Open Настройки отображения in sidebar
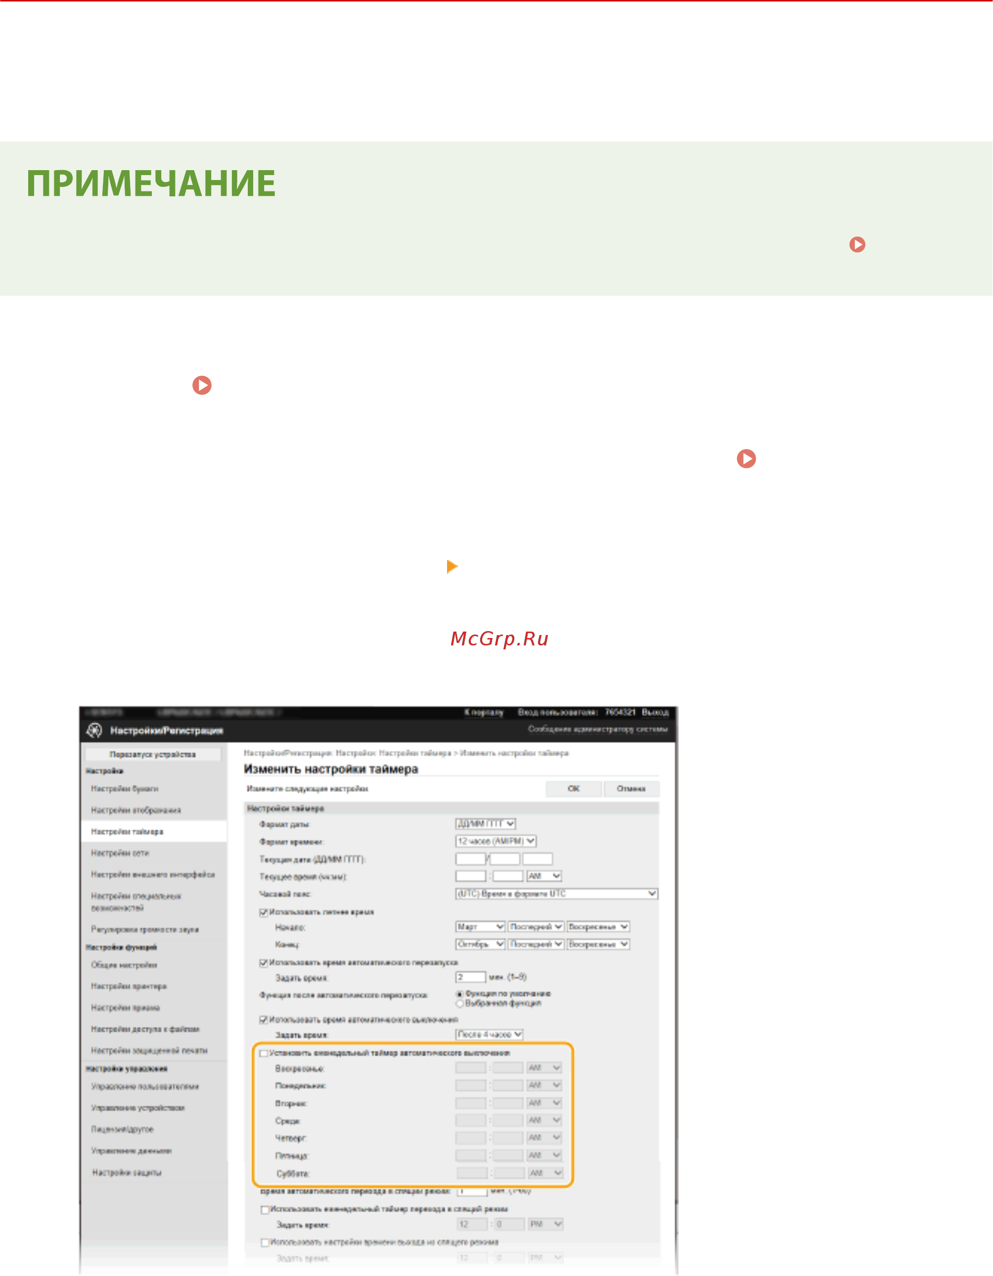The height and width of the screenshot is (1276, 993). click(135, 810)
